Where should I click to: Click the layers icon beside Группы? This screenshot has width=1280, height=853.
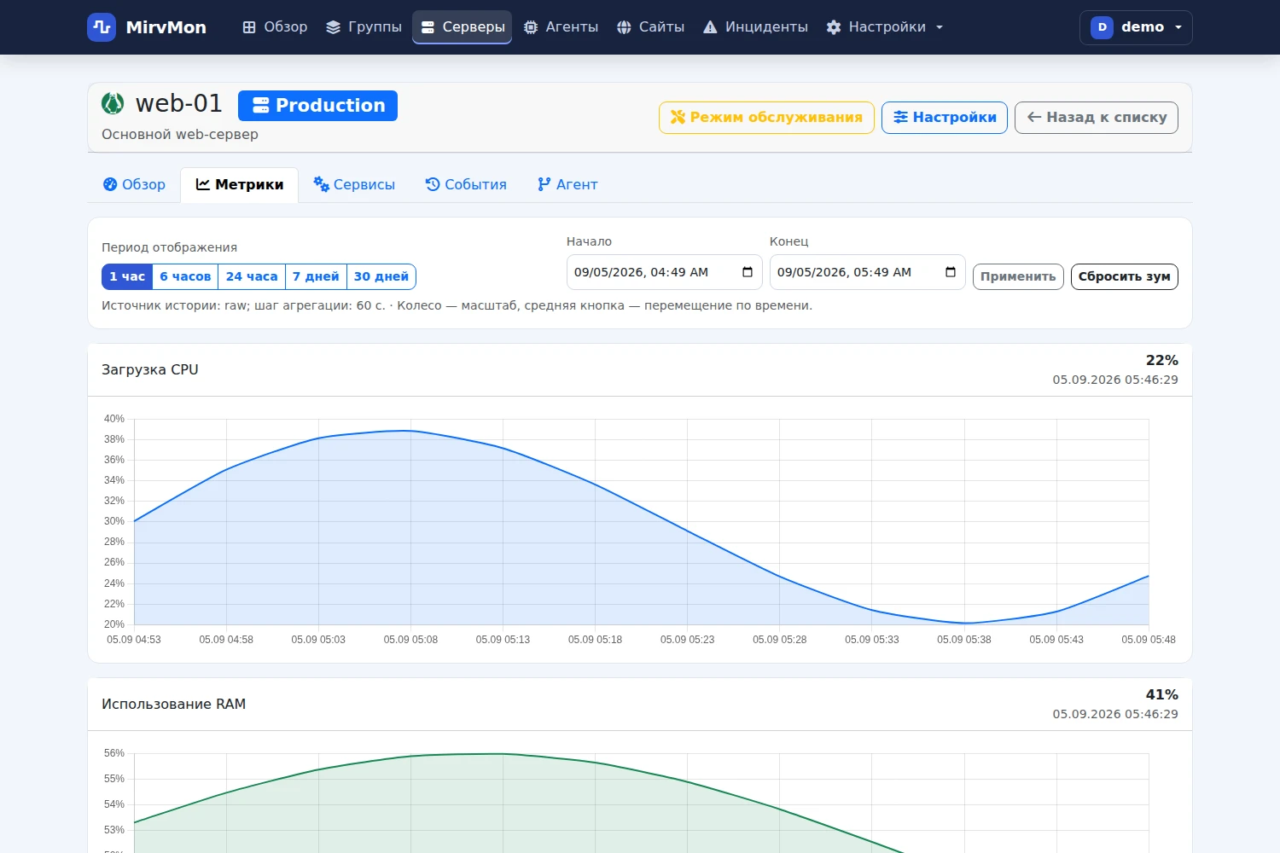click(334, 27)
